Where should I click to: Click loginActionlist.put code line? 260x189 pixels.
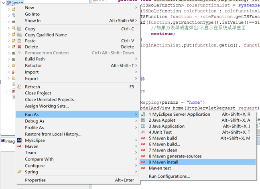click(200, 45)
